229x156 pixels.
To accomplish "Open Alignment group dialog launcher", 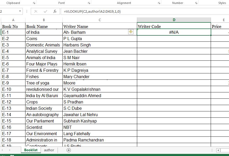I will coord(159,3).
